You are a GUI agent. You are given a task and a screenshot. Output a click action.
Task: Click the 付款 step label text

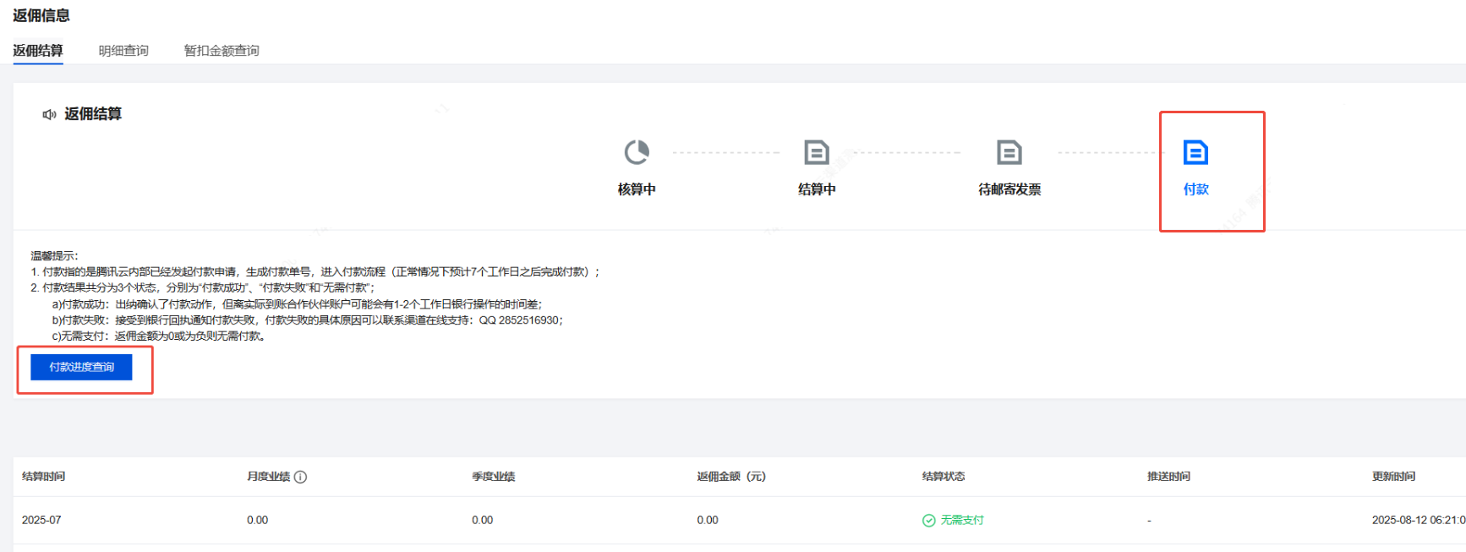[x=1195, y=189]
